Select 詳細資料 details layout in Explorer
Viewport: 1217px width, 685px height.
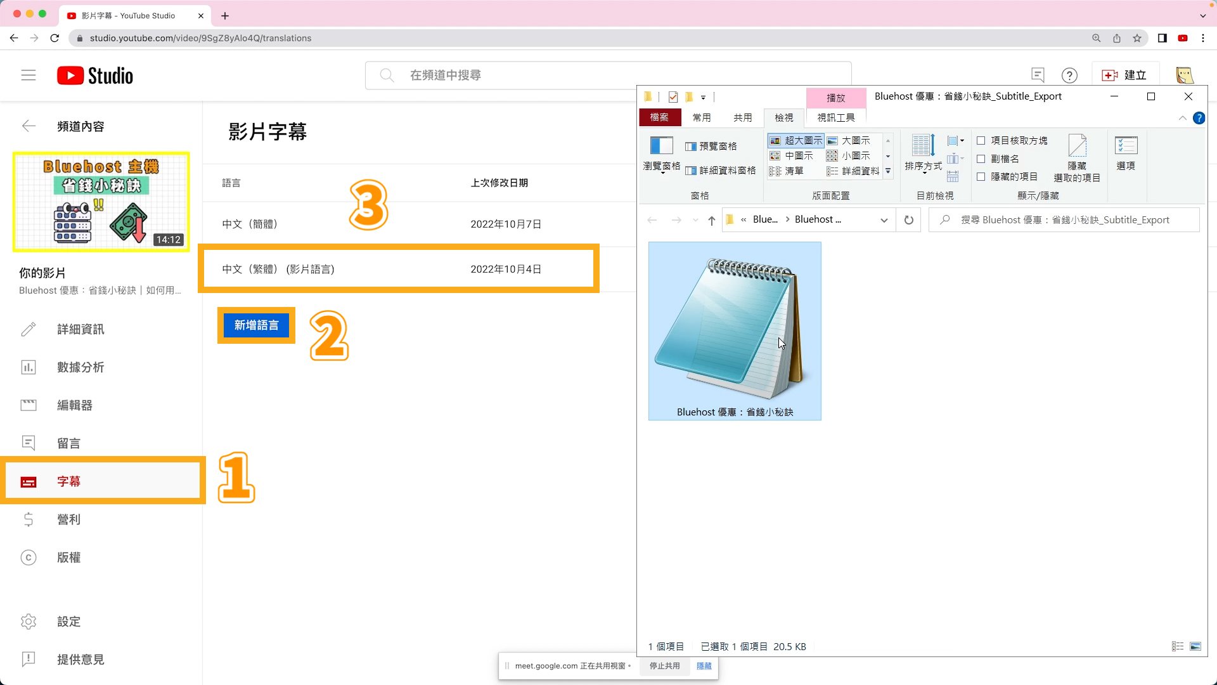(853, 171)
